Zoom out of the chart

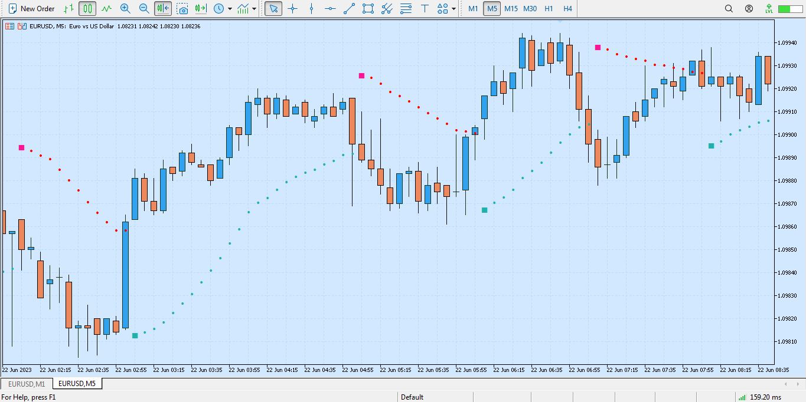tap(144, 9)
